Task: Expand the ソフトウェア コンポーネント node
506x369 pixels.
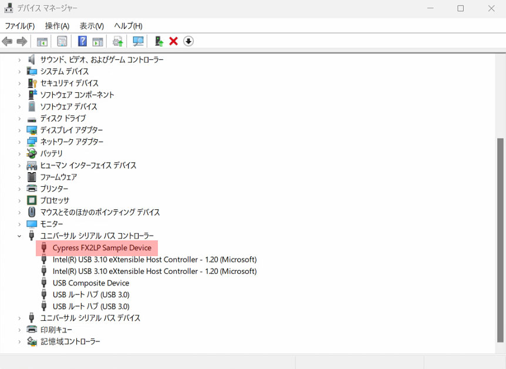Action: pyautogui.click(x=19, y=95)
